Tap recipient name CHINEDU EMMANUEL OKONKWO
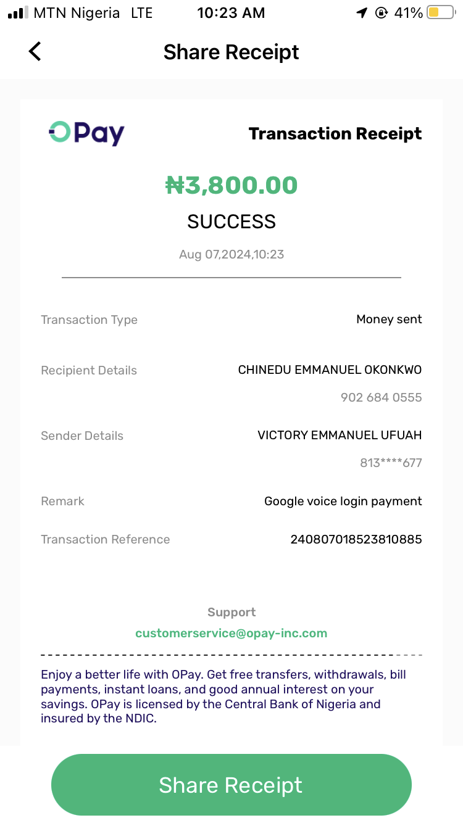Viewport: 463px width, 823px height. pyautogui.click(x=330, y=370)
